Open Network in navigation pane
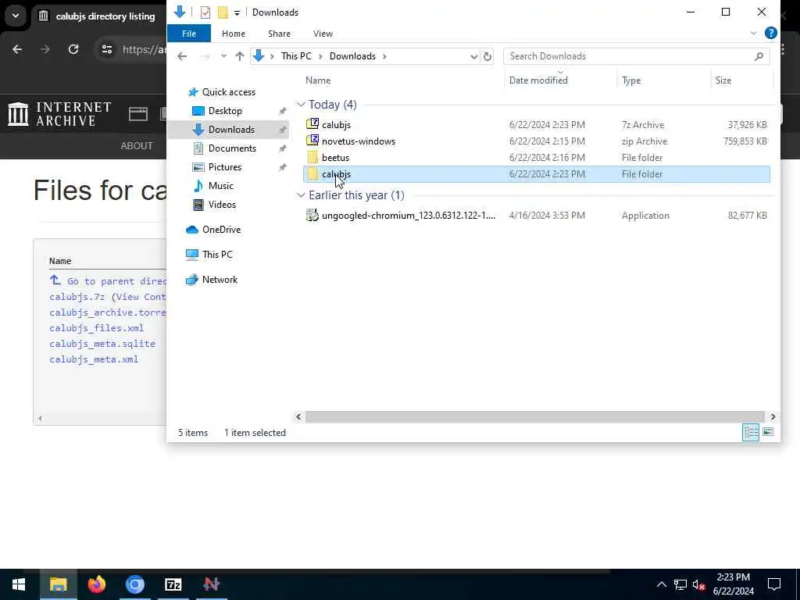The image size is (800, 600). [x=220, y=280]
